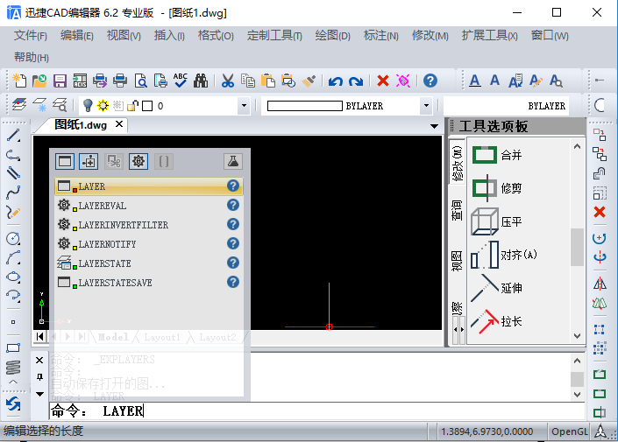Close the 图纸1.dwg document tab

point(119,124)
